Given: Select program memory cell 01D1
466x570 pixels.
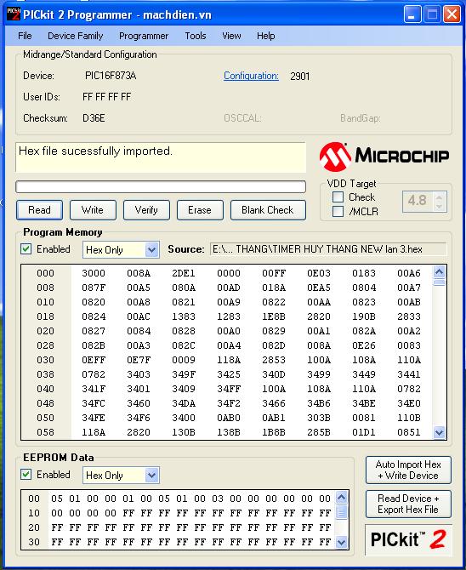Looking at the screenshot, I should [x=364, y=432].
